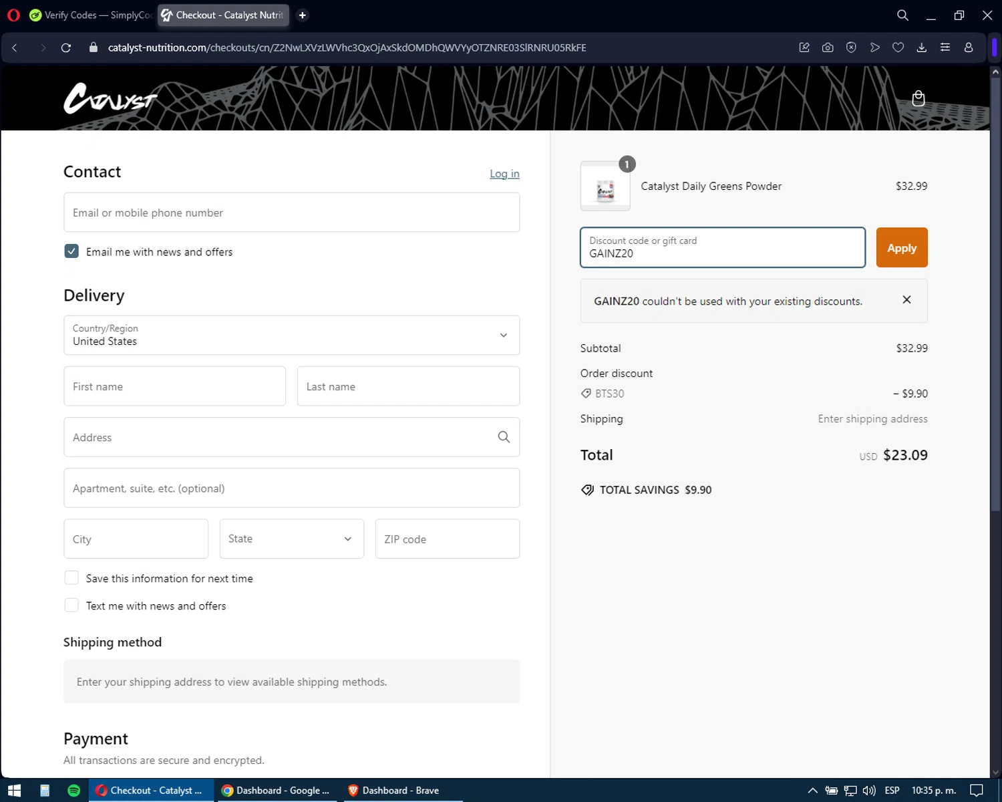This screenshot has height=802, width=1002.
Task: Open the Windows Start menu
Action: click(14, 791)
